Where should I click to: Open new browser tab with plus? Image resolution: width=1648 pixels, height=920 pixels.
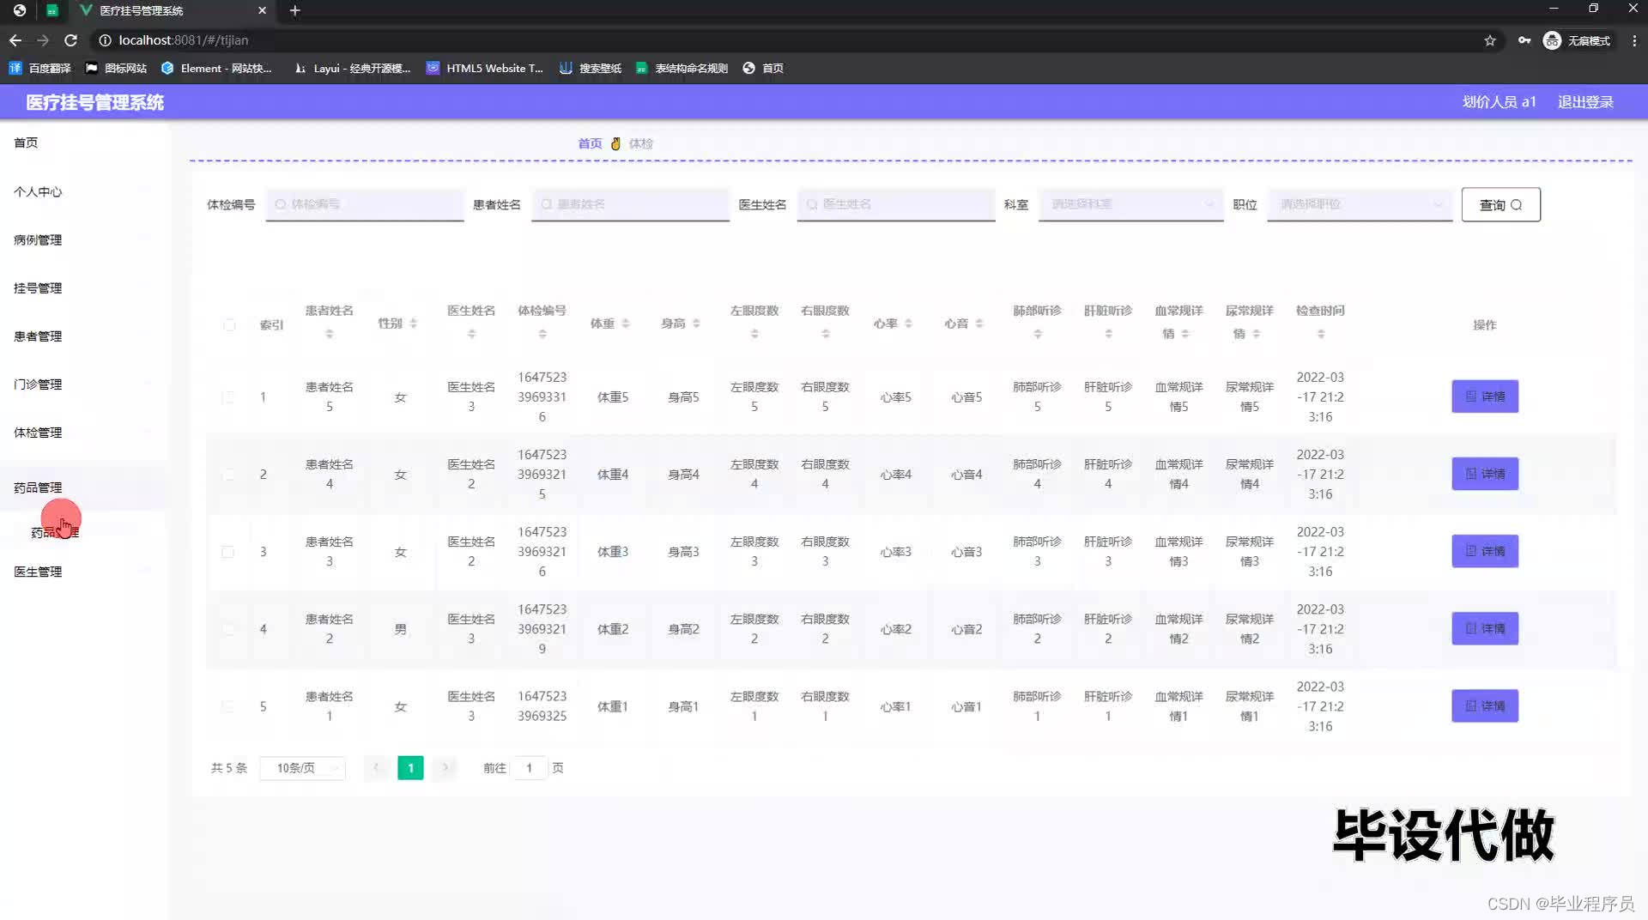point(294,10)
